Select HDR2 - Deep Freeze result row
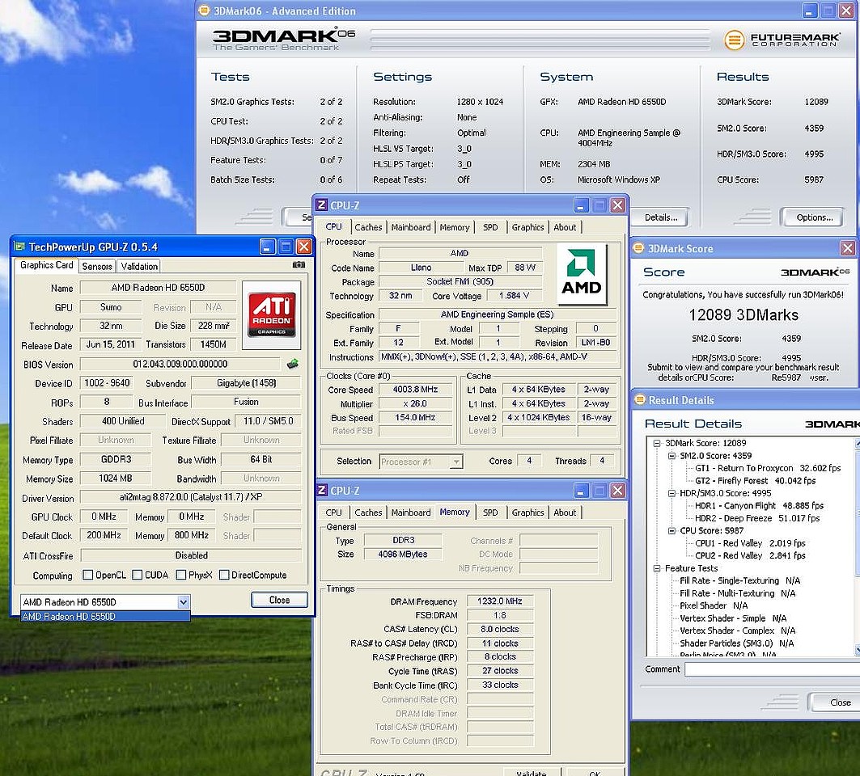The width and height of the screenshot is (860, 776). 757,518
